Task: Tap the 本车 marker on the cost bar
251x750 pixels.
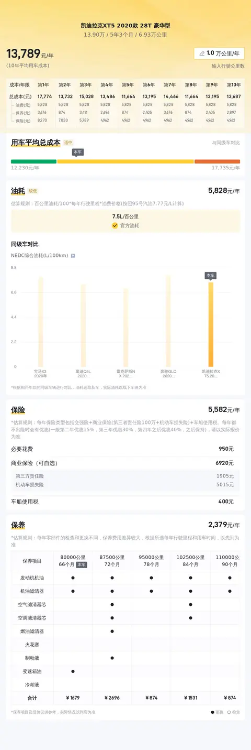Action: [78, 152]
